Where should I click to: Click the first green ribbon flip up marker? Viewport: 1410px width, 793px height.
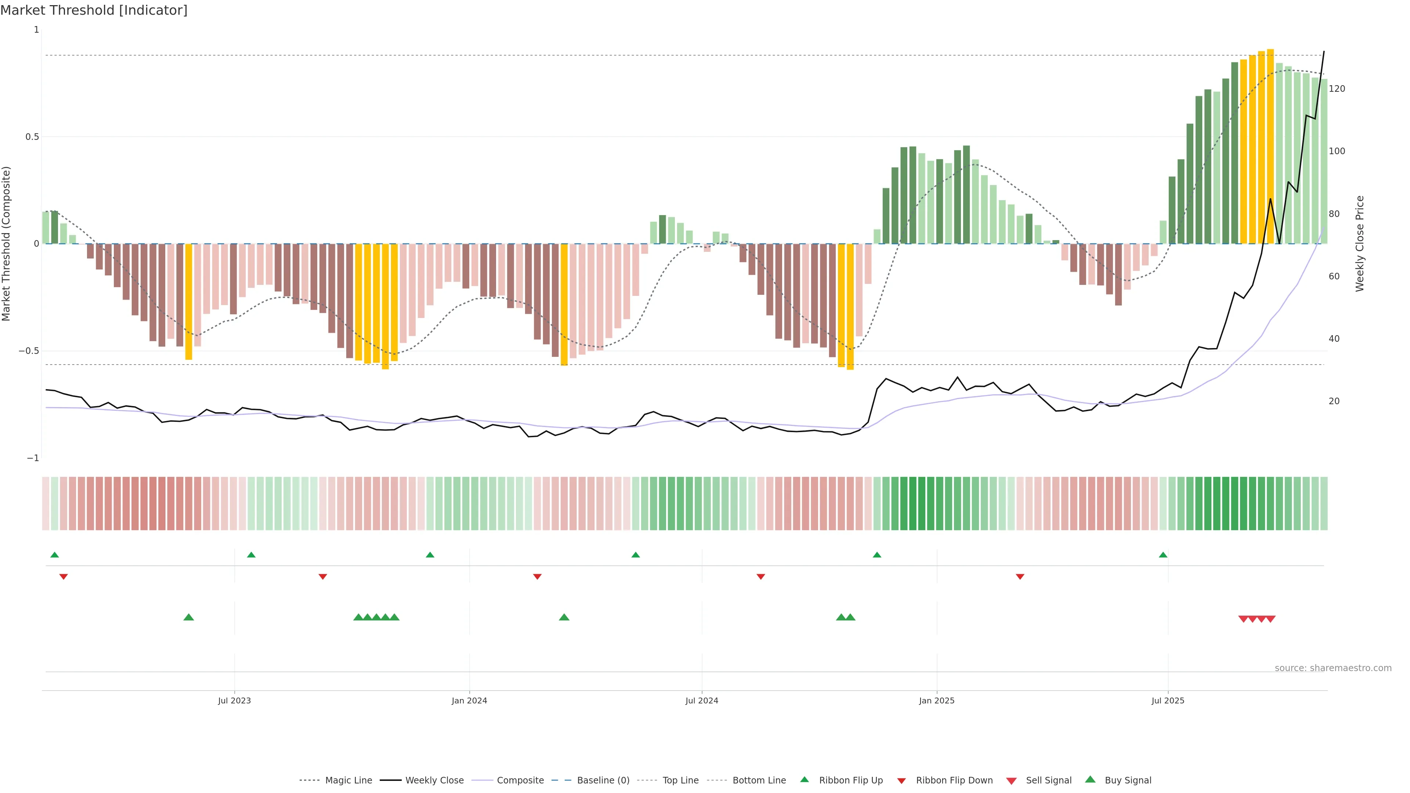55,555
